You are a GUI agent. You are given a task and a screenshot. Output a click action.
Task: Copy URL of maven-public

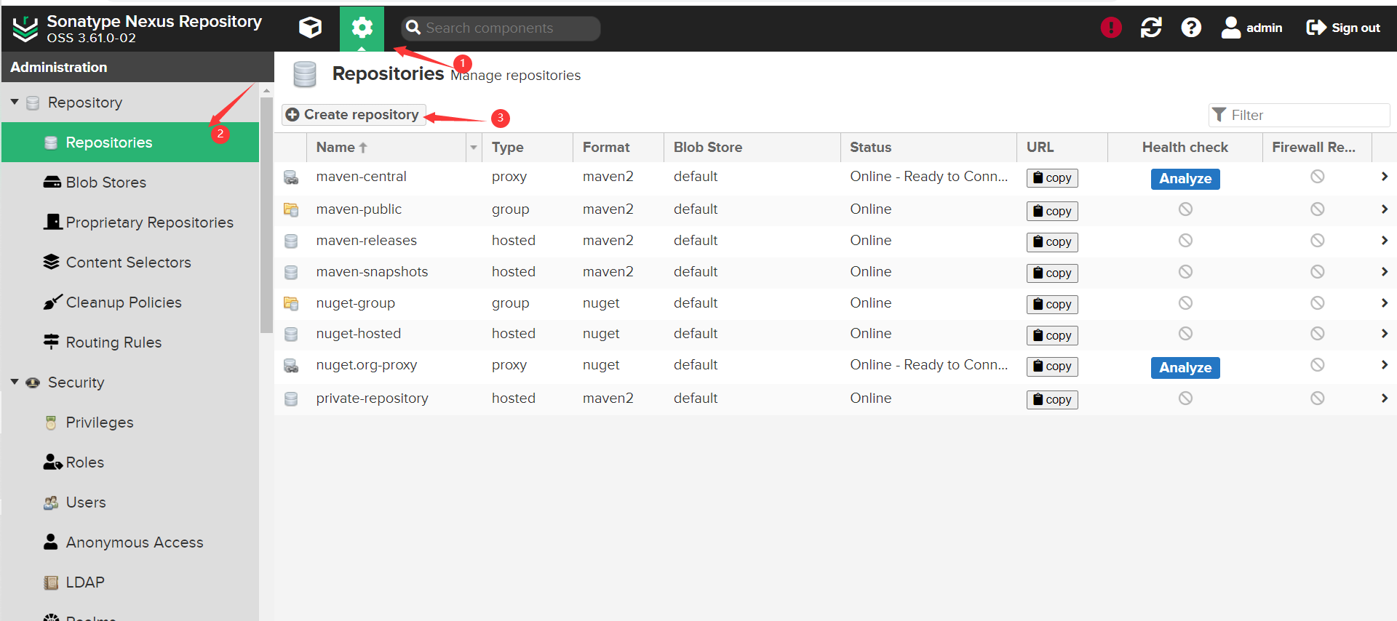click(1052, 211)
